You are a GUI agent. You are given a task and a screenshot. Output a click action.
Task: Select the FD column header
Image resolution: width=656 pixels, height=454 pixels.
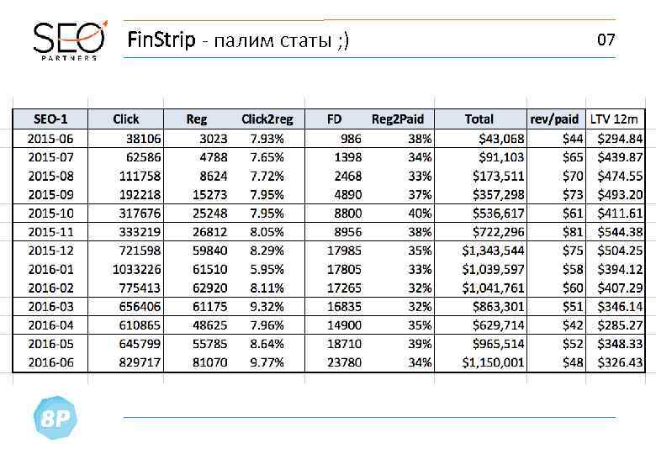coord(334,119)
